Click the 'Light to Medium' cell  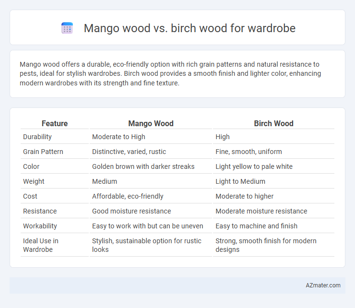(240, 181)
